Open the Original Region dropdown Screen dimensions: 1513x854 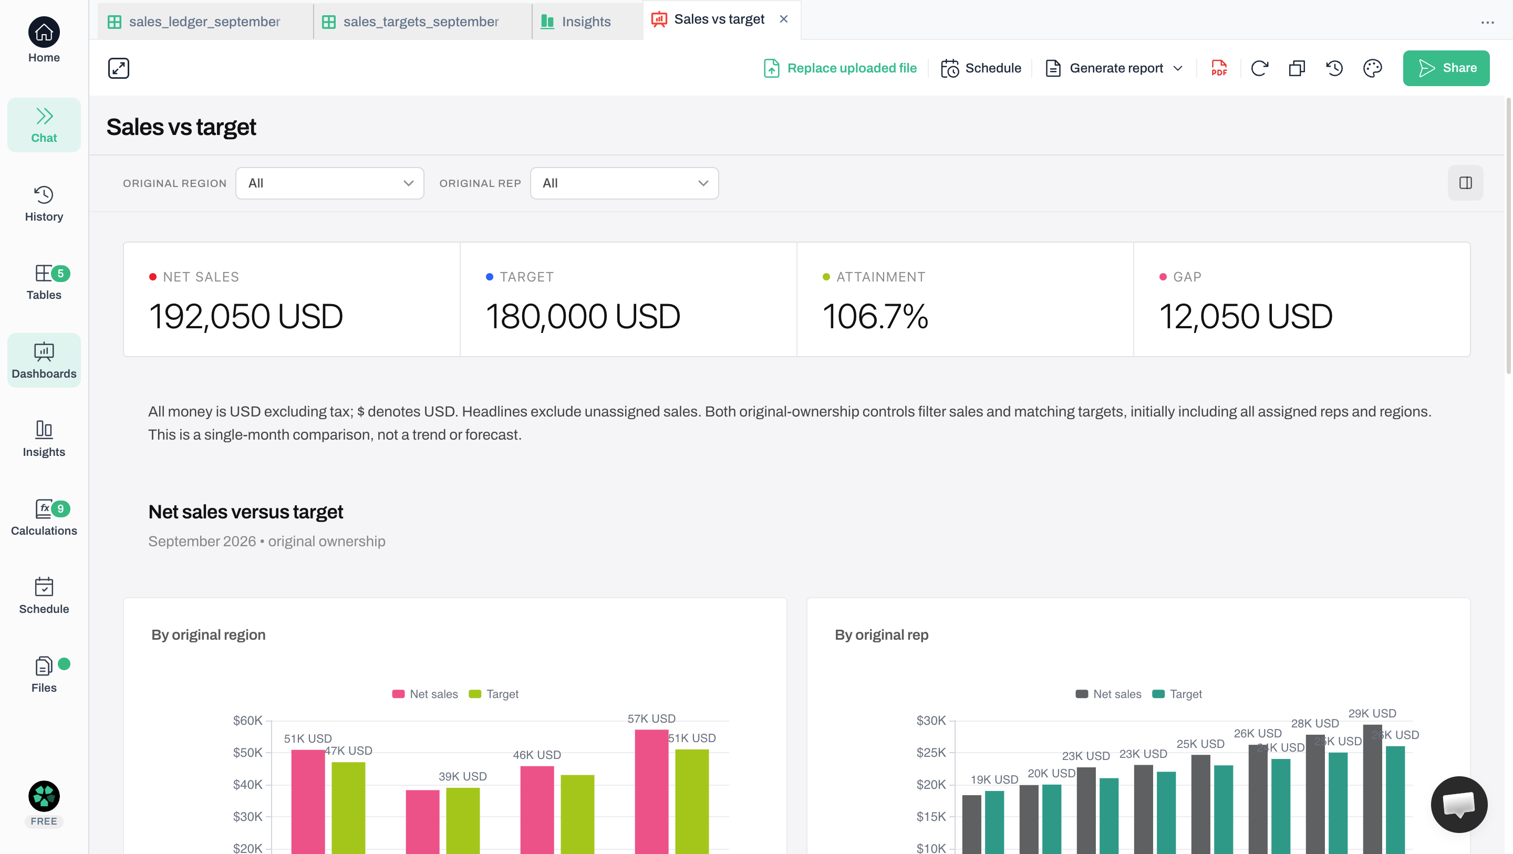329,183
